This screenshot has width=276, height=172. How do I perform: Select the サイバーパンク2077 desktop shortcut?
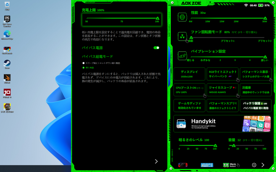point(7,108)
